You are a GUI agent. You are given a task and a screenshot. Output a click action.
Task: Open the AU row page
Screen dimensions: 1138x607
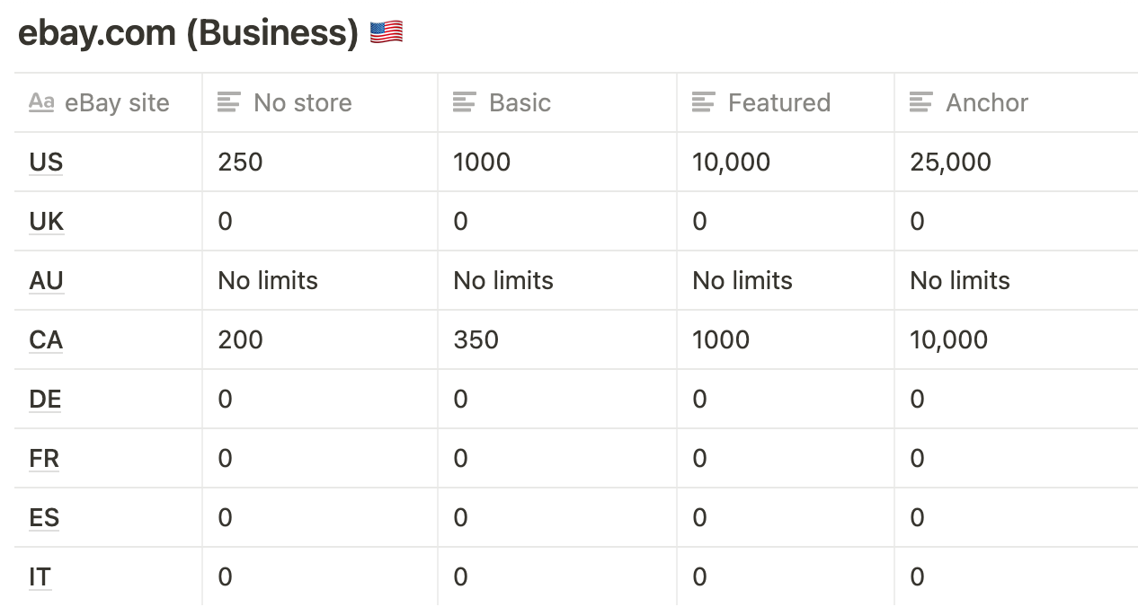tap(46, 280)
